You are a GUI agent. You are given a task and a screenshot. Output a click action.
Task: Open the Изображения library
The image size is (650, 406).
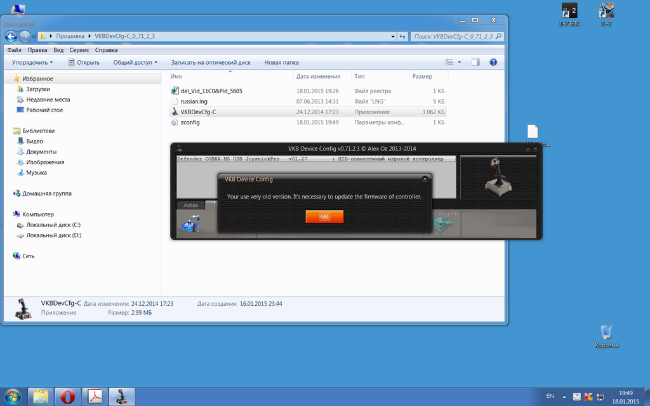click(45, 162)
